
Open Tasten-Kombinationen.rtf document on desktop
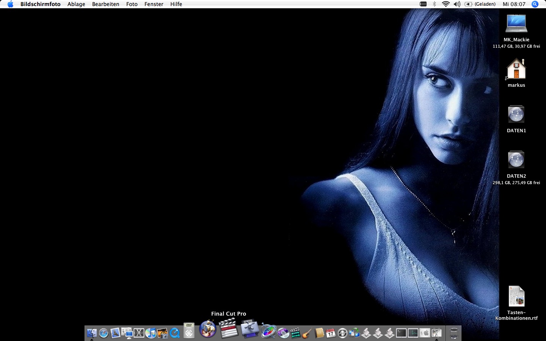[516, 296]
